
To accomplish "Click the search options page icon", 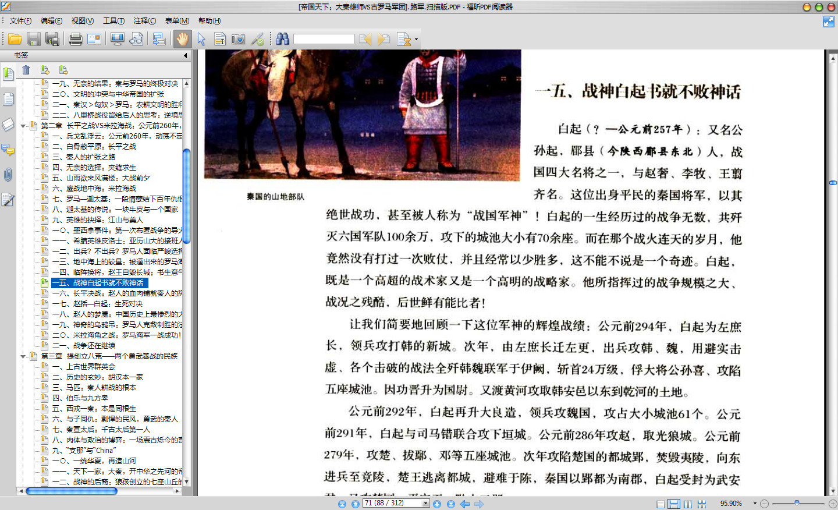I will (403, 39).
